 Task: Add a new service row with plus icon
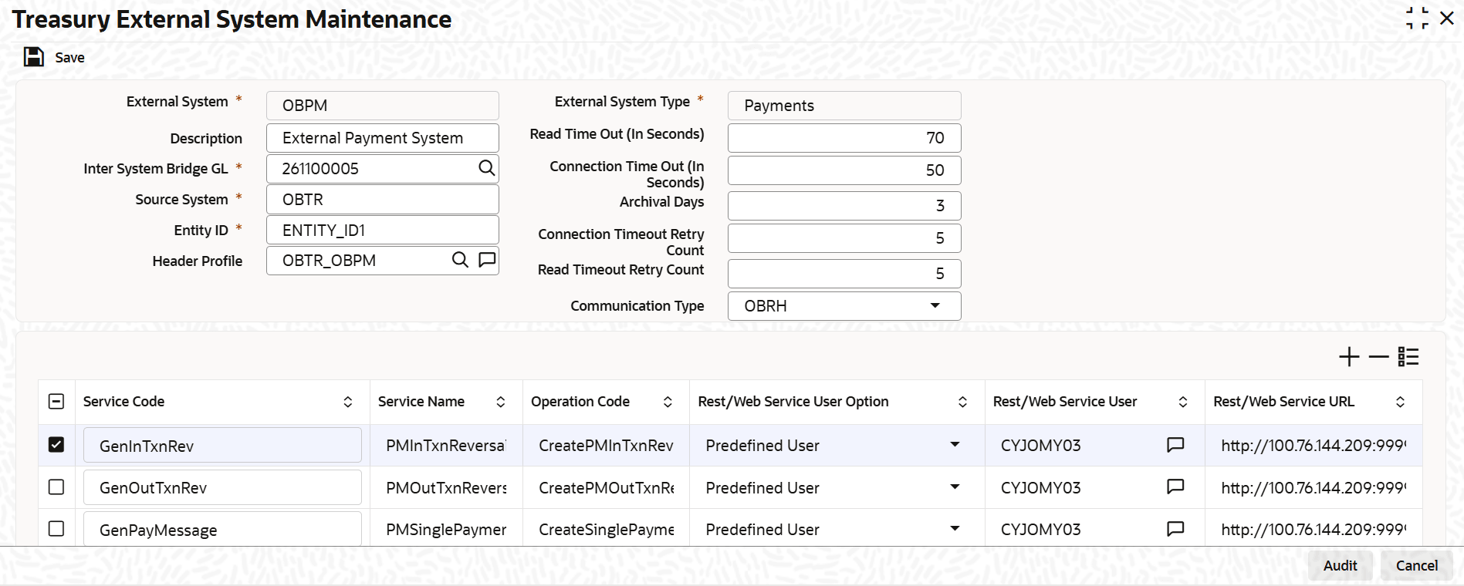[1349, 357]
